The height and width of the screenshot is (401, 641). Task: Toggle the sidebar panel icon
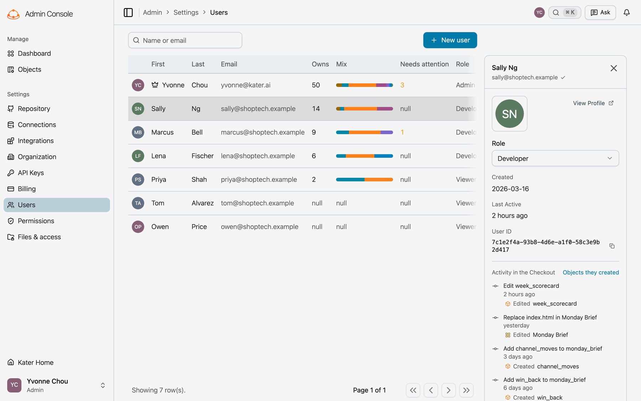[x=128, y=12]
